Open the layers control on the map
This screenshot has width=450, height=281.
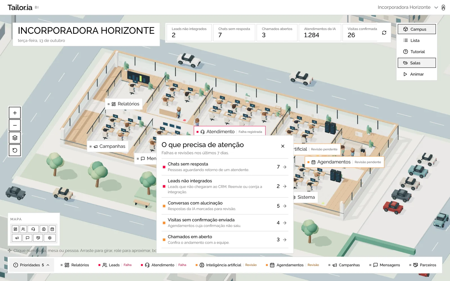pyautogui.click(x=15, y=138)
